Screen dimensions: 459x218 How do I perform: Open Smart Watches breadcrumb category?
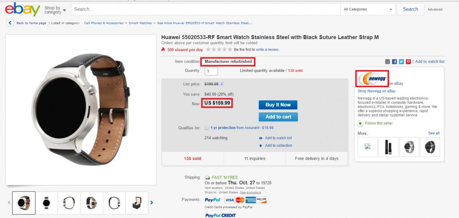click(x=140, y=23)
